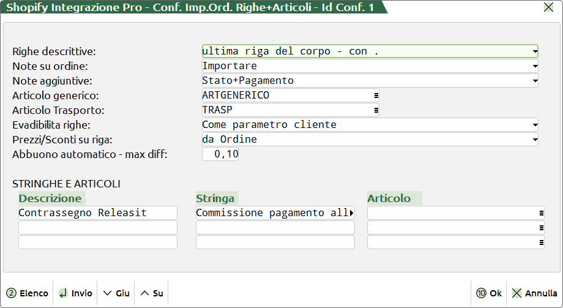Open article lookup icon in Contrassegno Releasit row
The image size is (563, 308).
(542, 213)
